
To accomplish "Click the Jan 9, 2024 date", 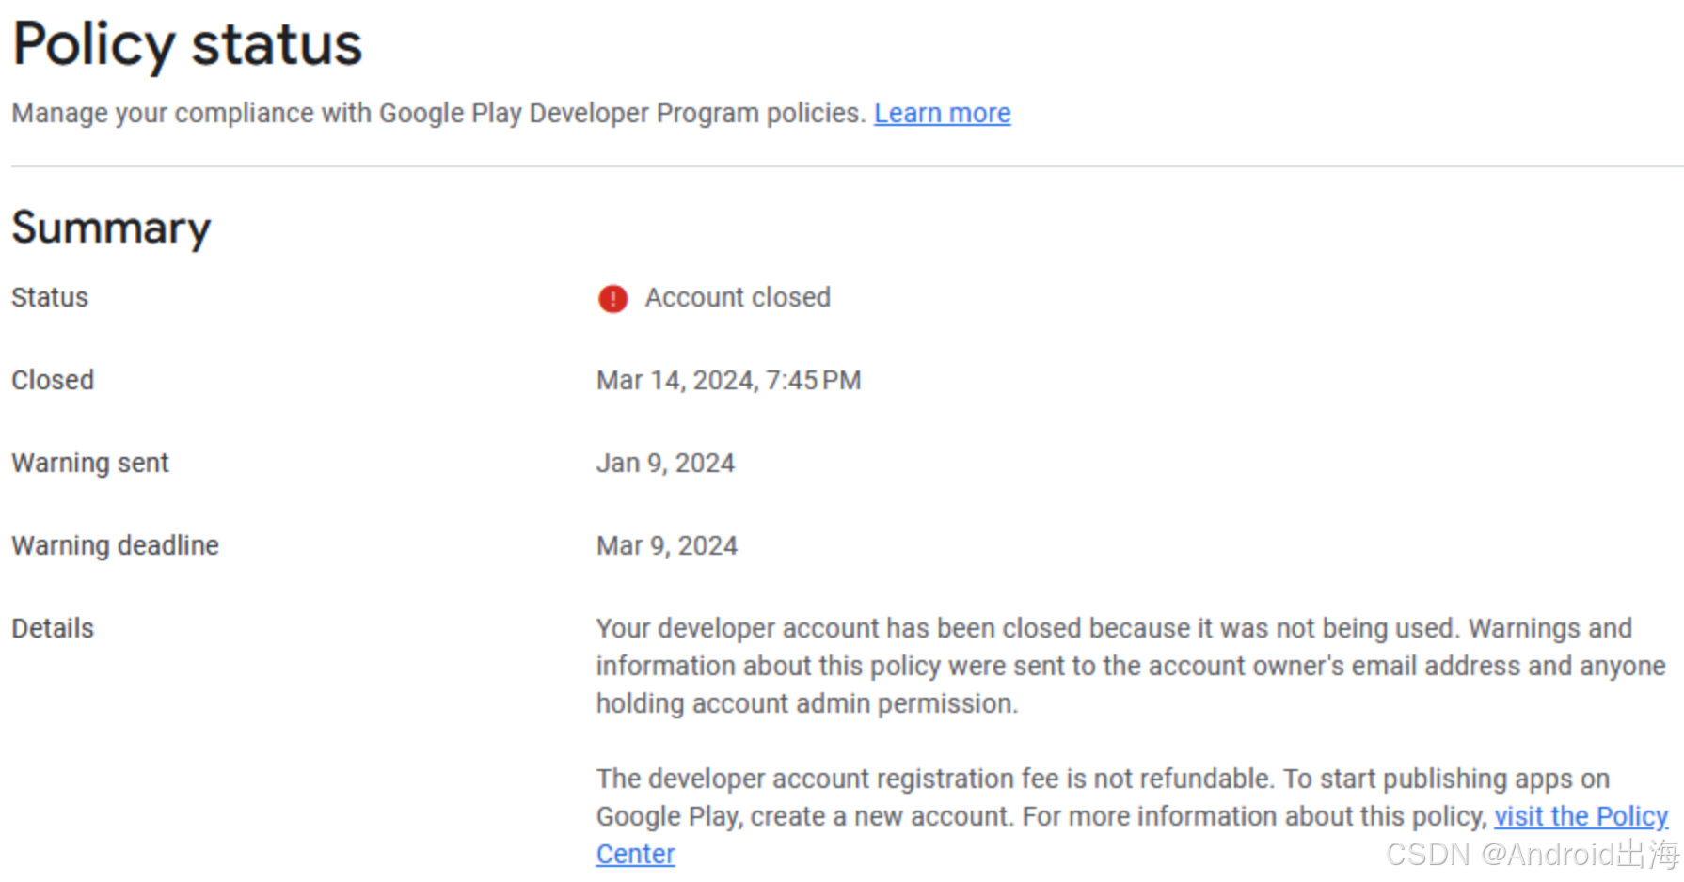I will 665,463.
